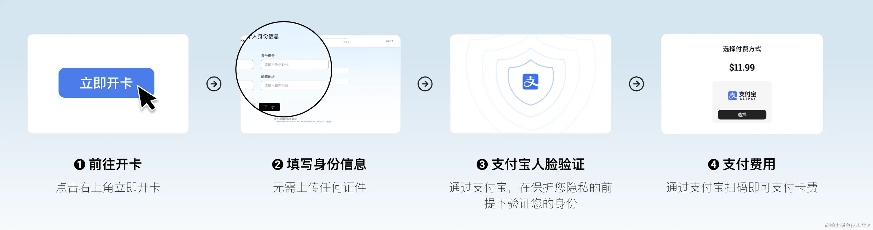The width and height of the screenshot is (873, 230).
Task: Click the question-mark info icon below the form
Action: (x=275, y=119)
